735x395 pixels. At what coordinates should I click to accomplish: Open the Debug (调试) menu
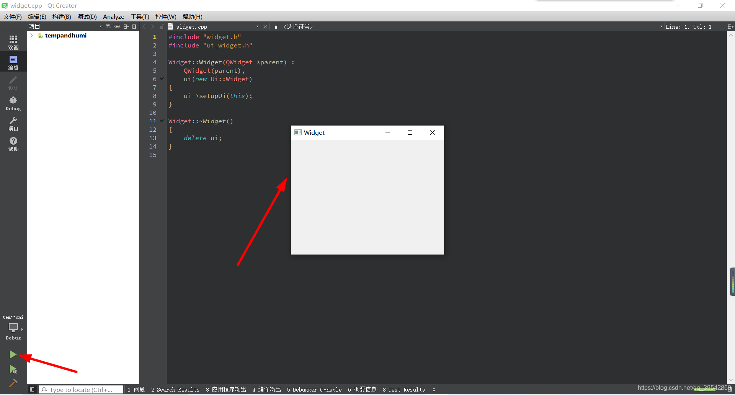tap(87, 16)
